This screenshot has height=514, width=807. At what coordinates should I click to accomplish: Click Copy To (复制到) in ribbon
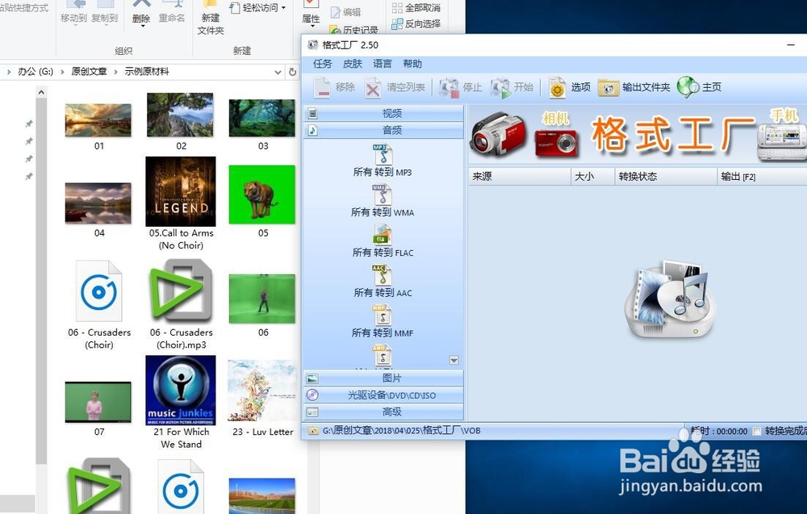point(104,14)
